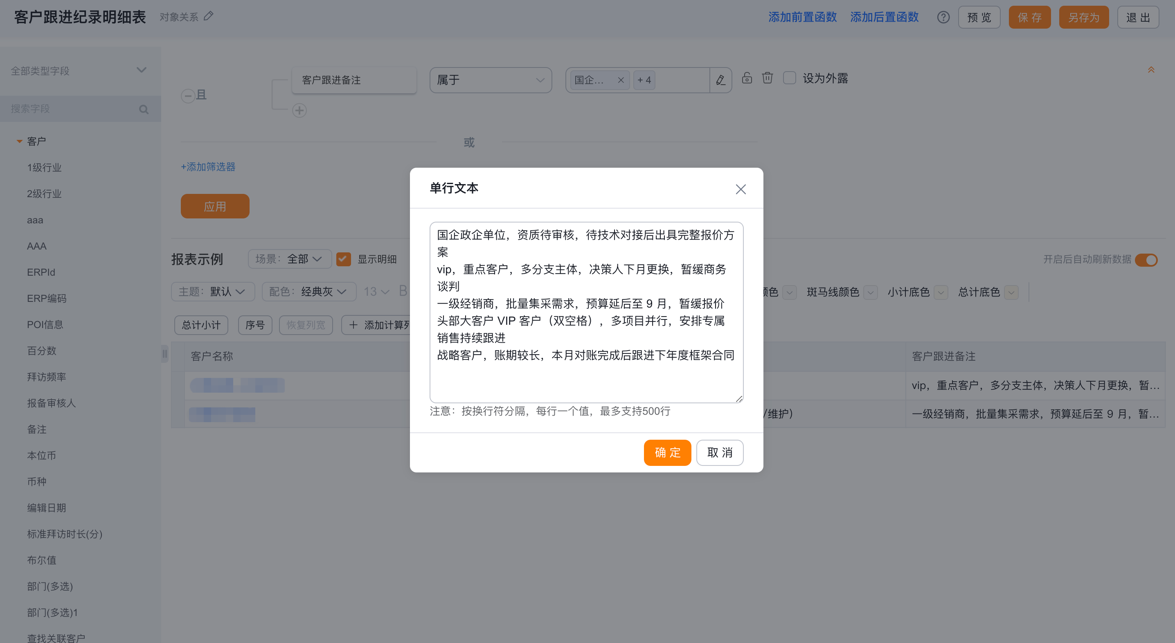1175x643 pixels.
Task: Click the 序号 button
Action: [255, 325]
